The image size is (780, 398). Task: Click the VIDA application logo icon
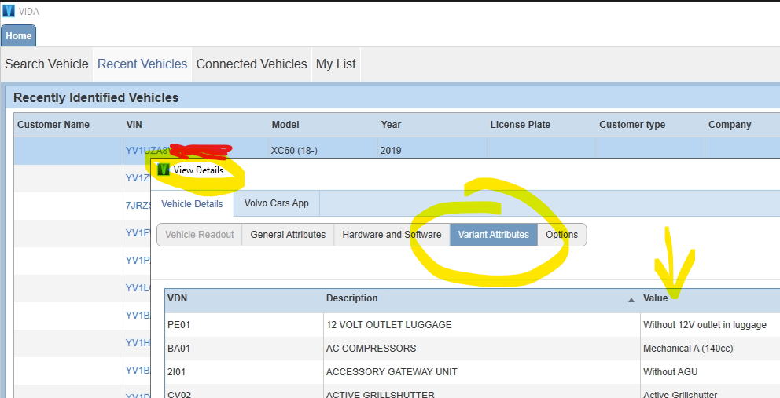point(9,11)
